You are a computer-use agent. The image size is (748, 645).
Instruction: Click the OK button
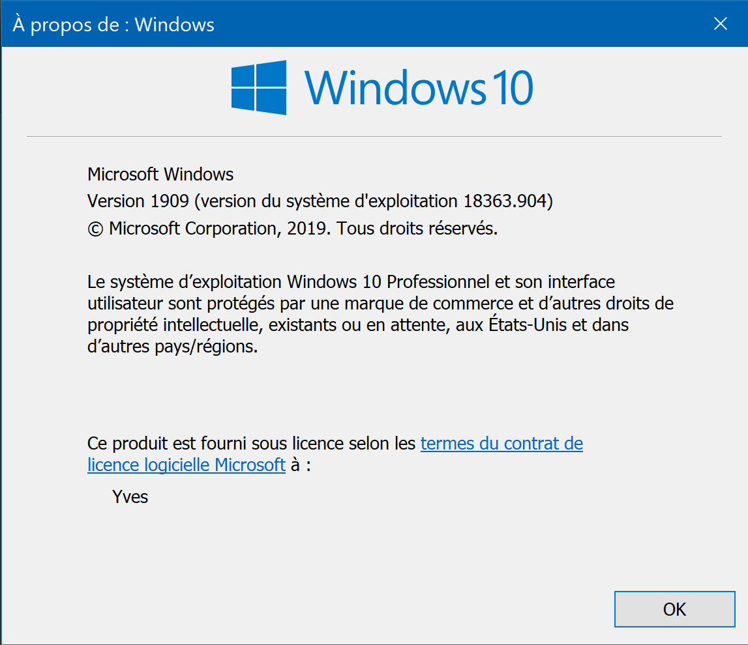coord(674,609)
